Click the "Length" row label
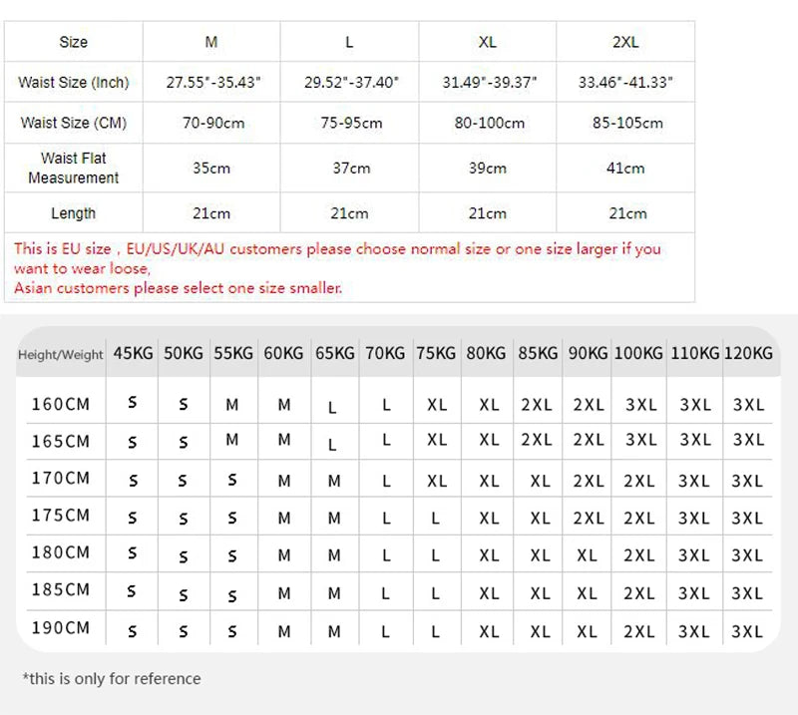The height and width of the screenshot is (715, 798). 74,213
